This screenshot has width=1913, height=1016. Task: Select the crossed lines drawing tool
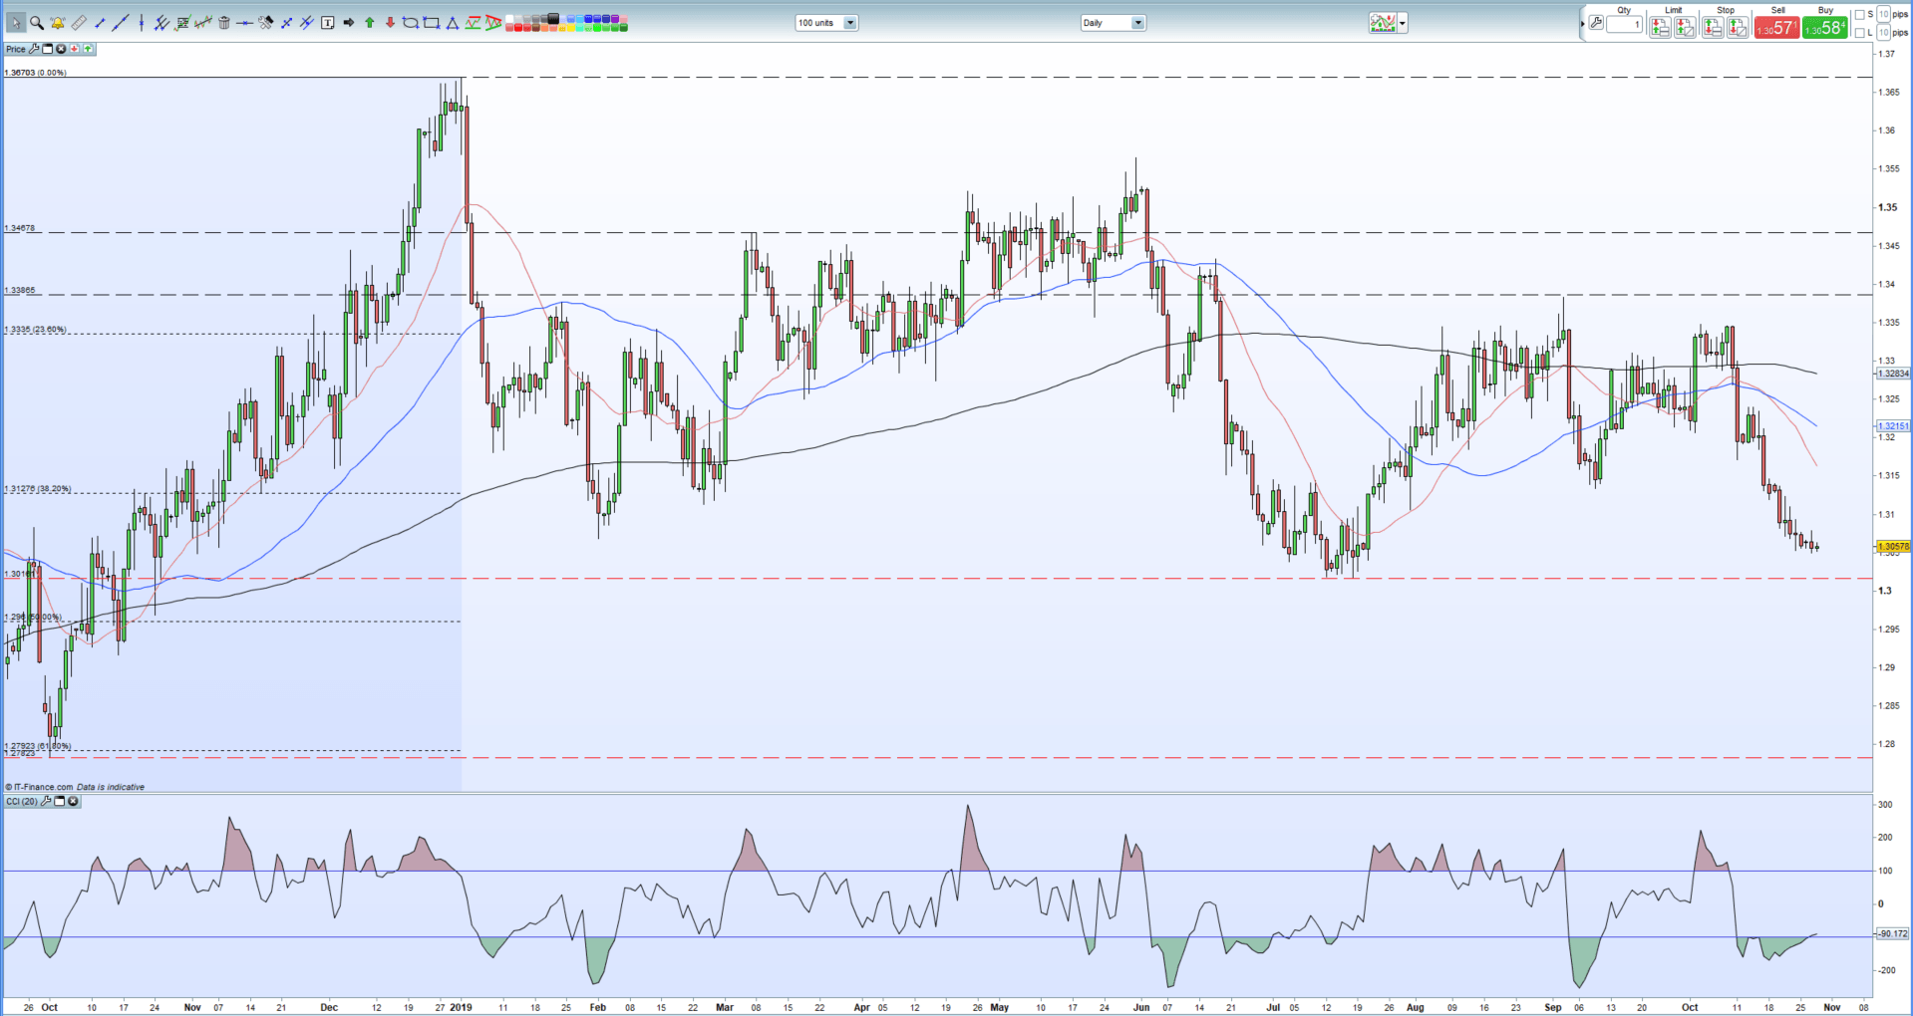[x=306, y=23]
